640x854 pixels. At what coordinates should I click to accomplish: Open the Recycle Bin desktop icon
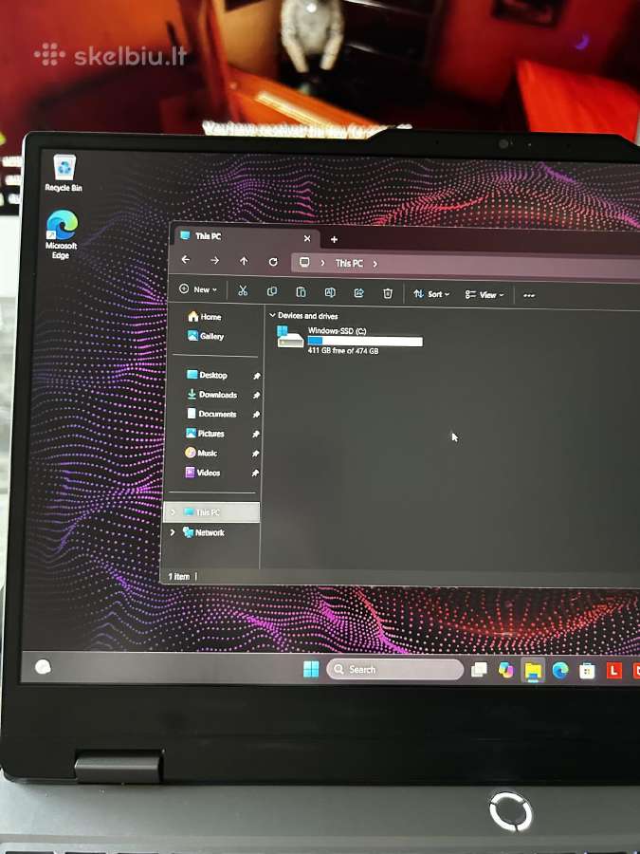(x=64, y=174)
